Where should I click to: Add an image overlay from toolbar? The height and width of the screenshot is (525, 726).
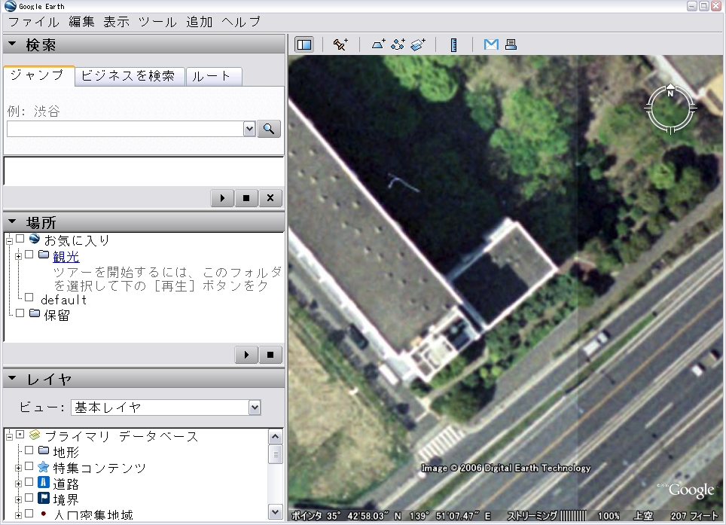click(418, 44)
